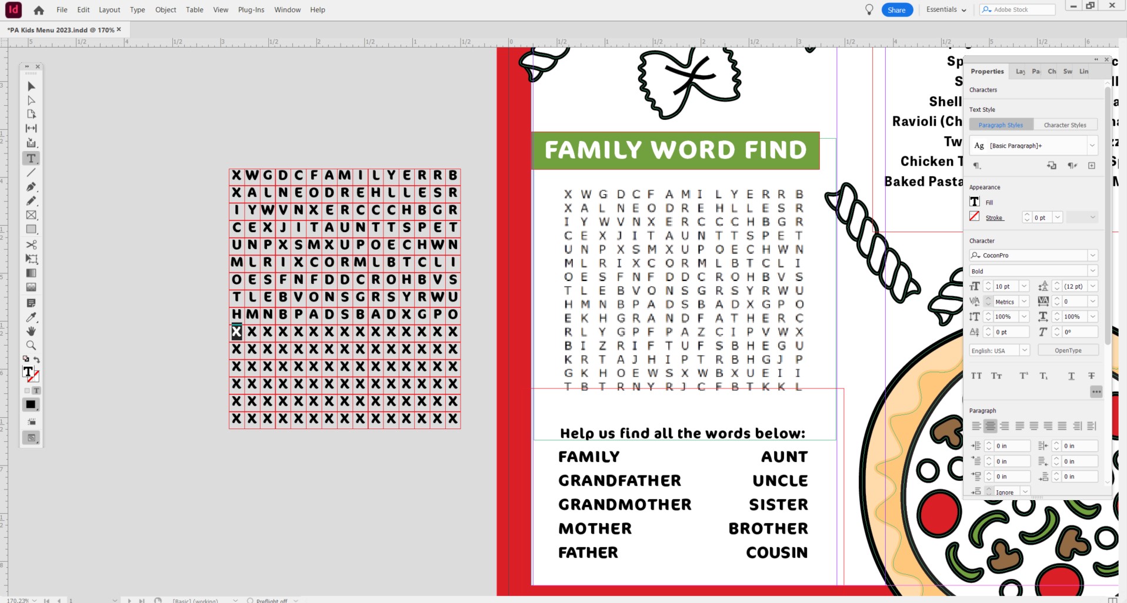
Task: Click the Rectangle Frame tool
Action: [31, 216]
